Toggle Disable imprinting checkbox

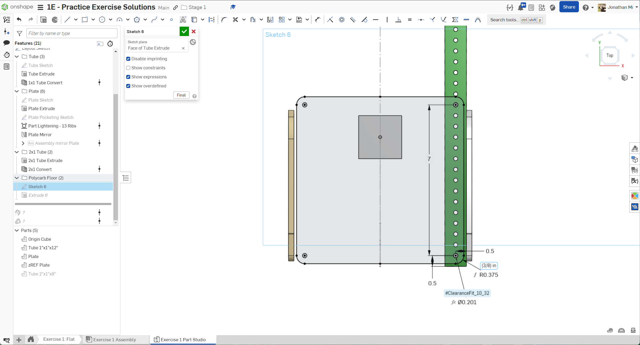[x=128, y=59]
